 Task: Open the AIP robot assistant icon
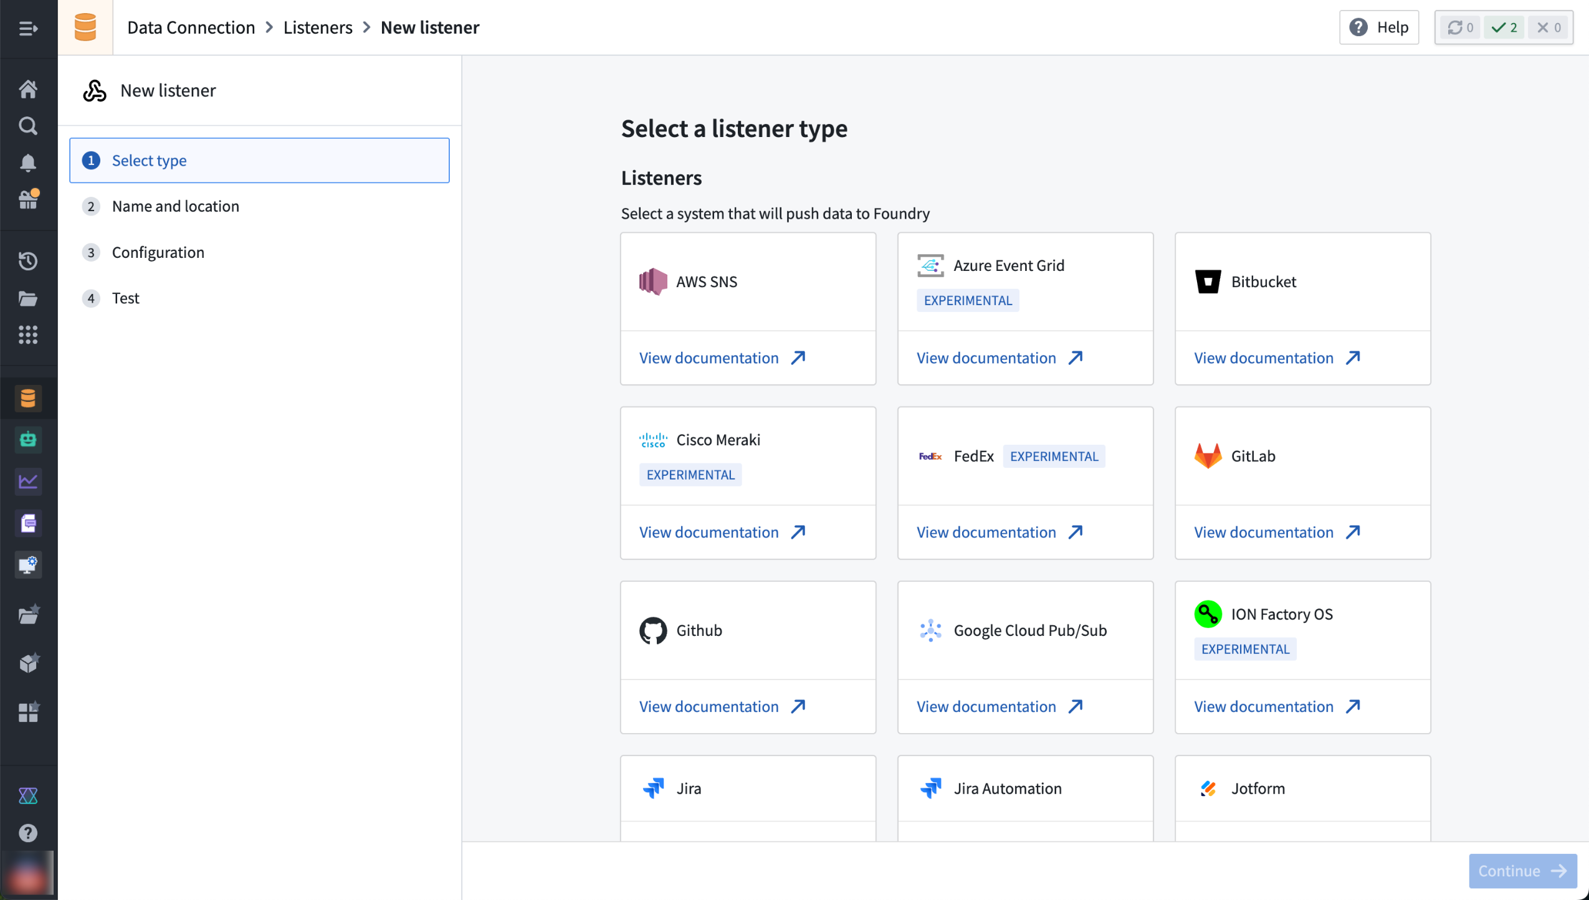[x=28, y=440]
